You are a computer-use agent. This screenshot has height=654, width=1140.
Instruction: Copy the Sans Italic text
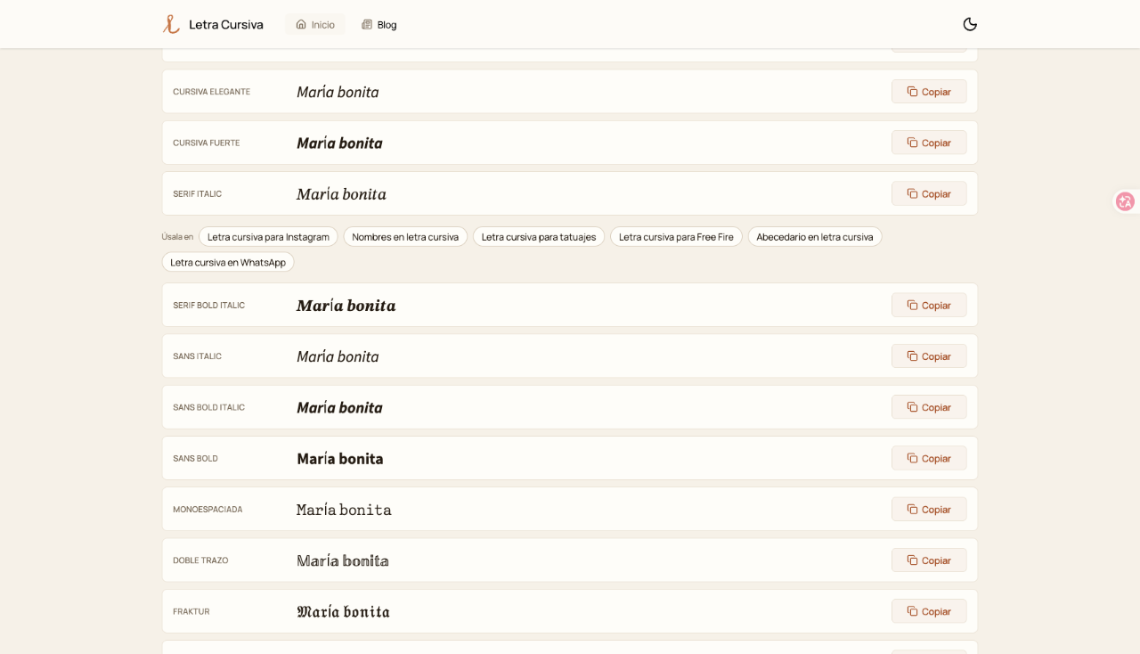(x=929, y=356)
